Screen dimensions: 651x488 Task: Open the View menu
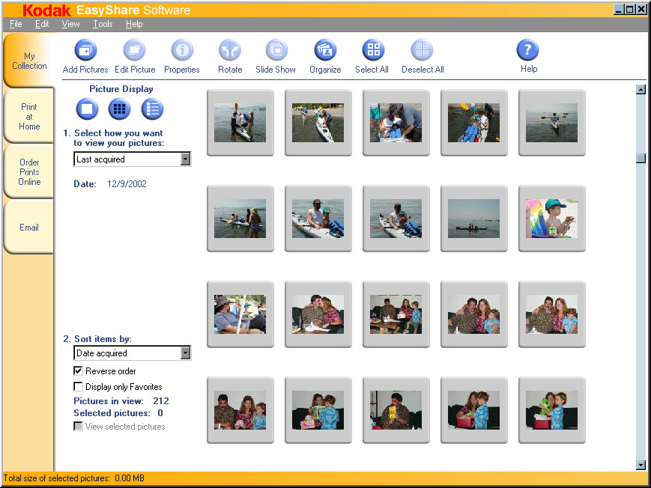point(70,24)
